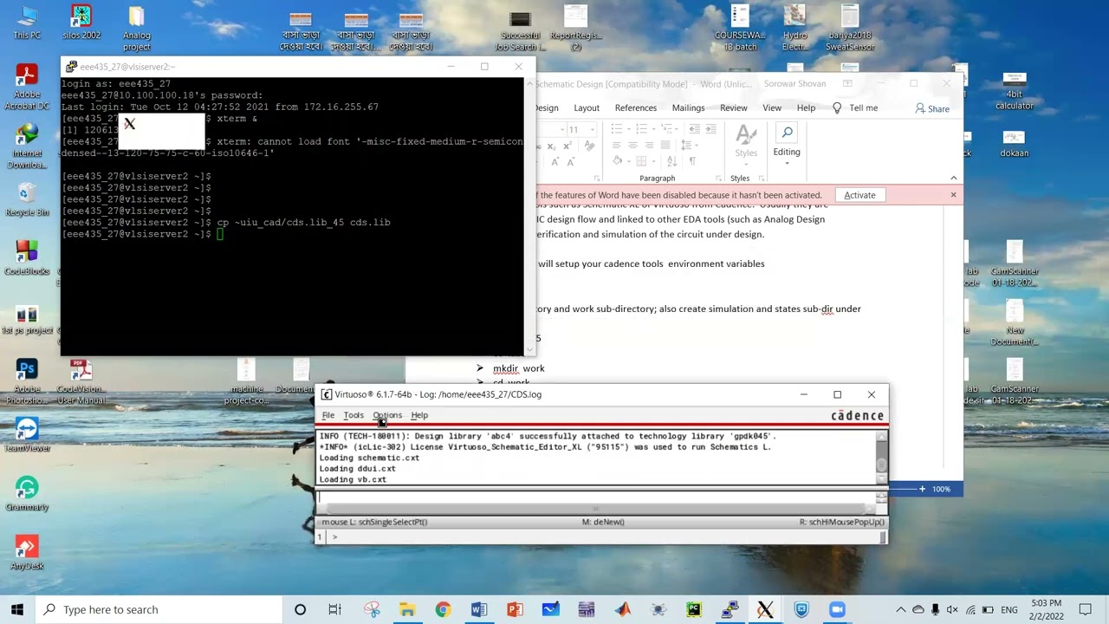Image resolution: width=1109 pixels, height=624 pixels.
Task: Show hidden system tray icons
Action: click(x=900, y=609)
